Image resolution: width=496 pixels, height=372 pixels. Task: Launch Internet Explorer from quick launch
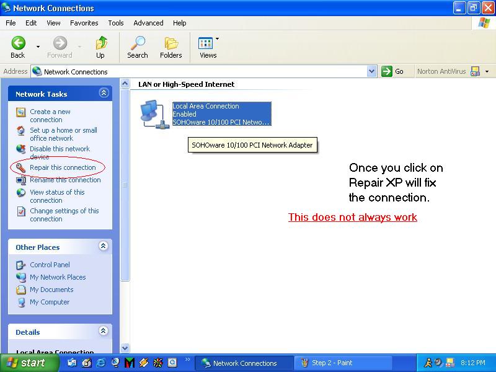click(x=101, y=363)
